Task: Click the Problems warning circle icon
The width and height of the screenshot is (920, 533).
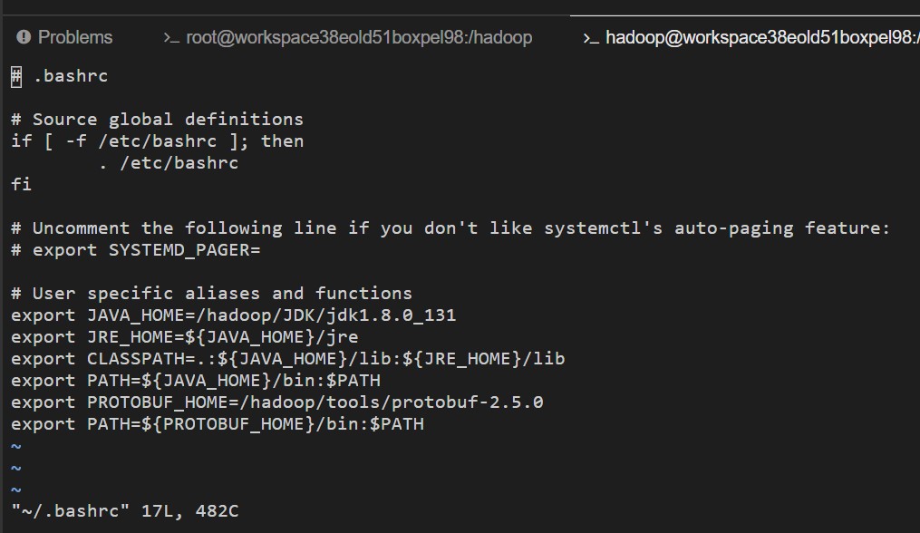Action: (24, 37)
